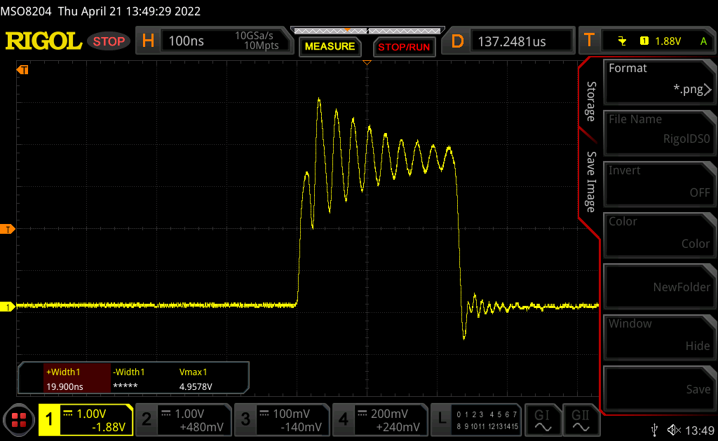Click the NewFolder menu button
The image size is (718, 441).
click(660, 286)
